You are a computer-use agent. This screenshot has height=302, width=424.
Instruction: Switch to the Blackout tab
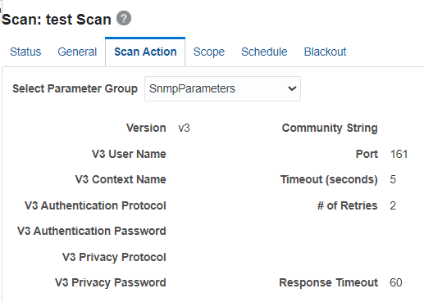click(x=325, y=52)
